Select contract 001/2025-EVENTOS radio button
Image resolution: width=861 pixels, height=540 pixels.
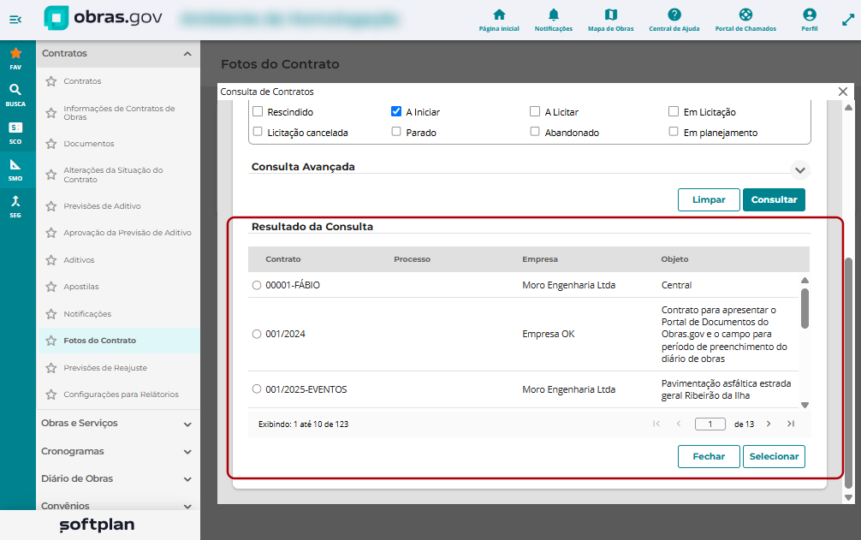257,389
